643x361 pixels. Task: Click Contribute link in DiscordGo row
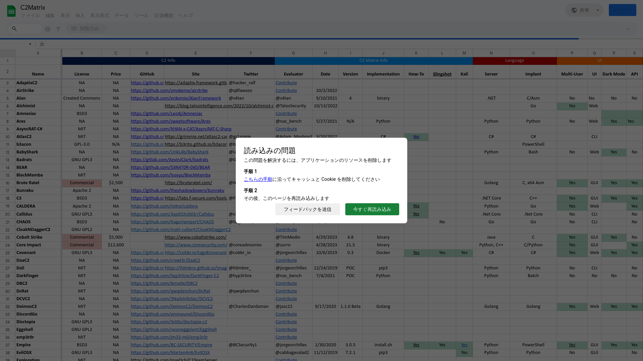pyautogui.click(x=286, y=314)
